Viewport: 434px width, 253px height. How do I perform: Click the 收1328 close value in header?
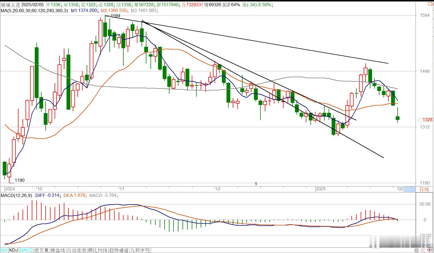pos(107,5)
